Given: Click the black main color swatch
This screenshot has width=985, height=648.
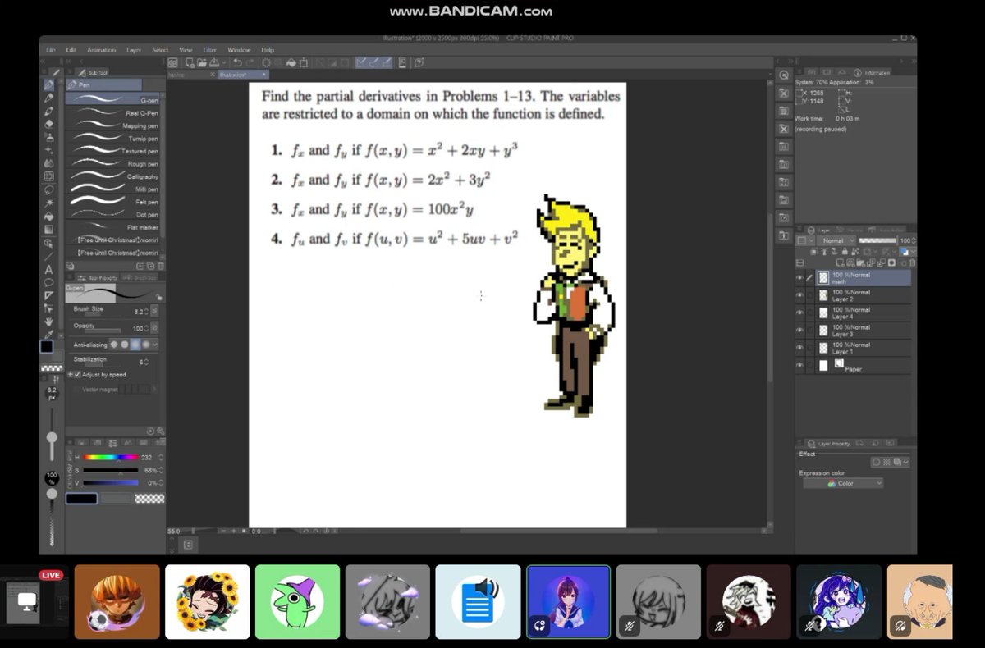Looking at the screenshot, I should [81, 498].
